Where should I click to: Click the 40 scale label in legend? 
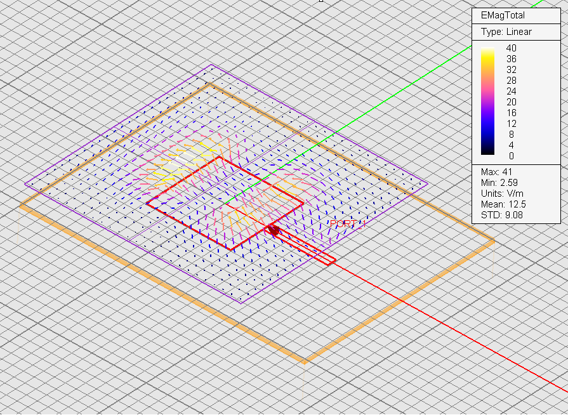[511, 48]
